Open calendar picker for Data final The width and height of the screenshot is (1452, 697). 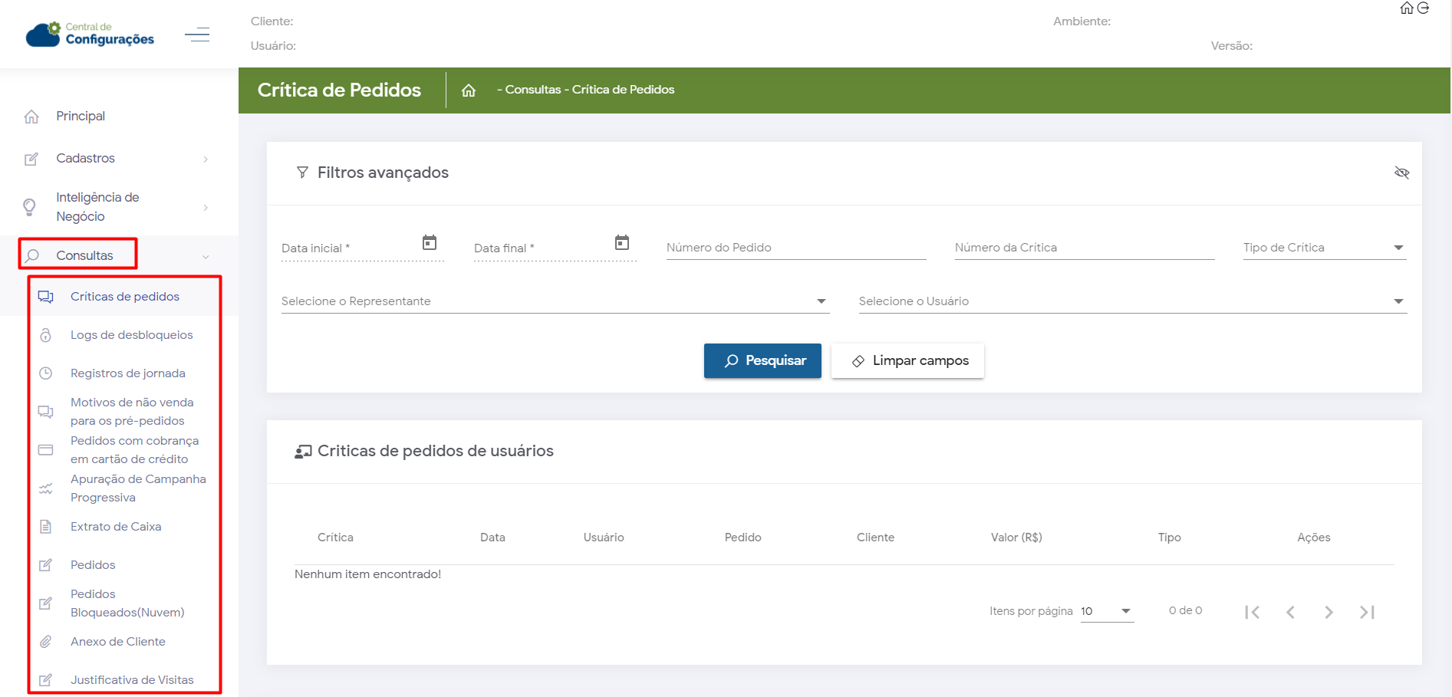(x=622, y=243)
